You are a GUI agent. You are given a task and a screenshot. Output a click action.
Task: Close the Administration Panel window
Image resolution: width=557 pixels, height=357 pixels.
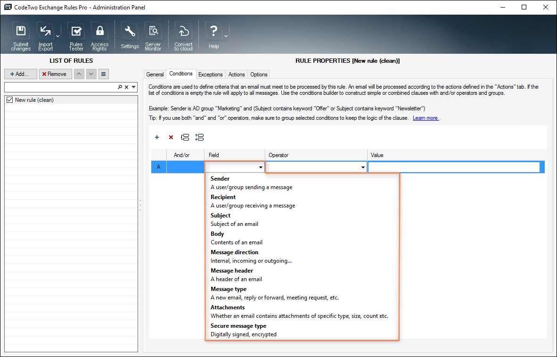546,7
